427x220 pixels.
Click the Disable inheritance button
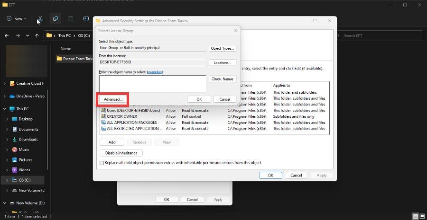click(121, 153)
